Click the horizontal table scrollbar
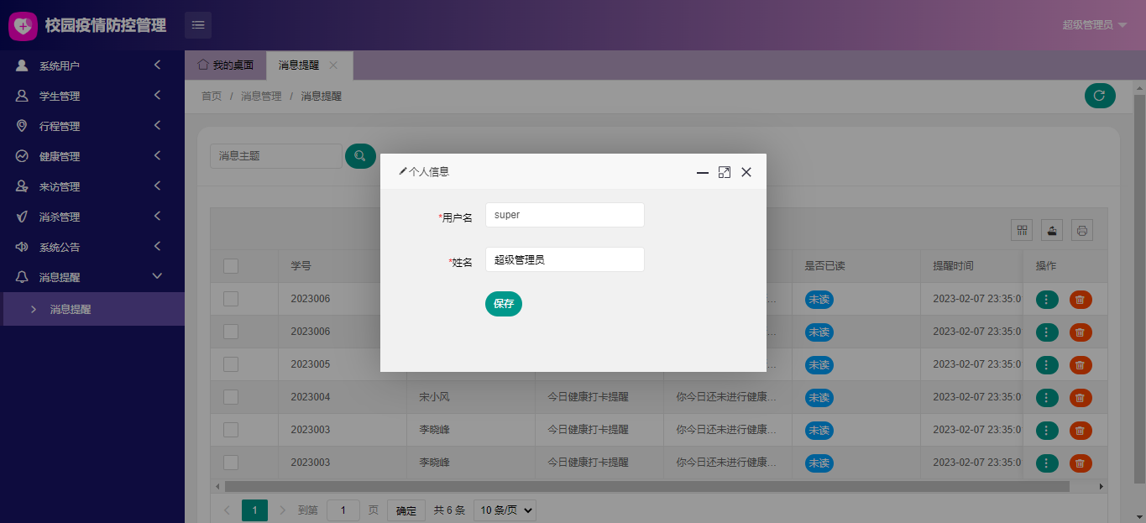 (646, 486)
